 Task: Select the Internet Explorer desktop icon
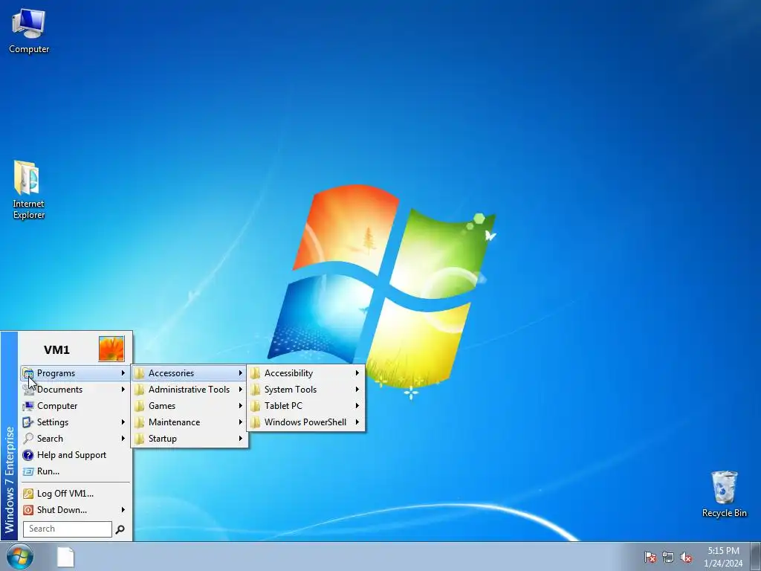(28, 190)
